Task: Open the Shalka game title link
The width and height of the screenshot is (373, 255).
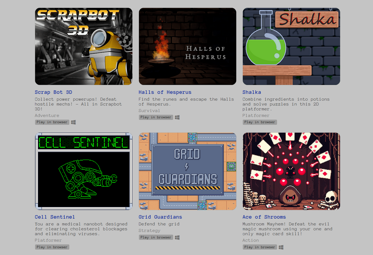Action: 252,92
